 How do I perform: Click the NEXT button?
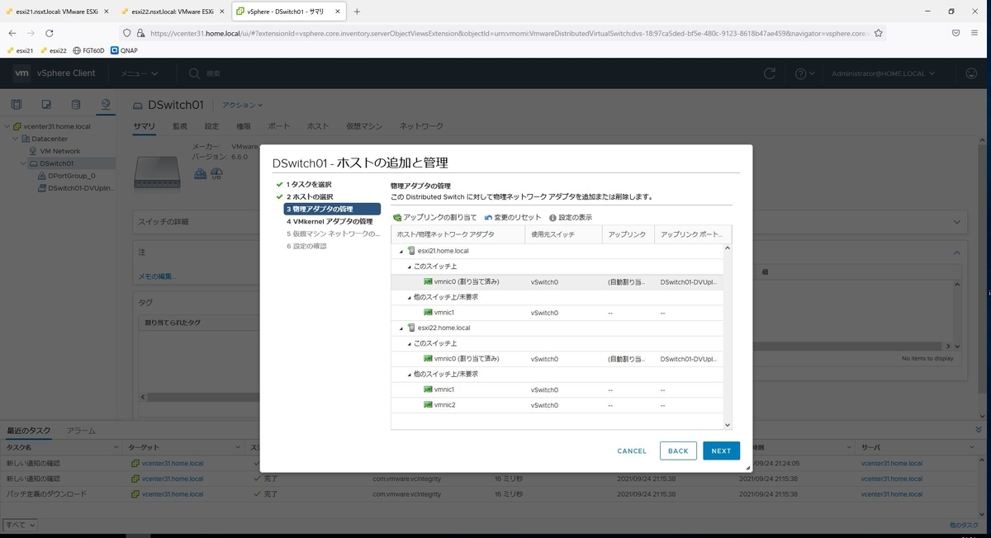[x=721, y=451]
